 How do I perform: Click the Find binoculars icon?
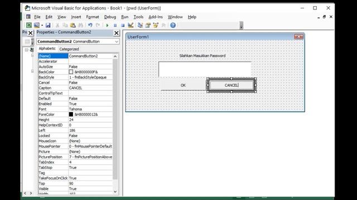pos(80,25)
